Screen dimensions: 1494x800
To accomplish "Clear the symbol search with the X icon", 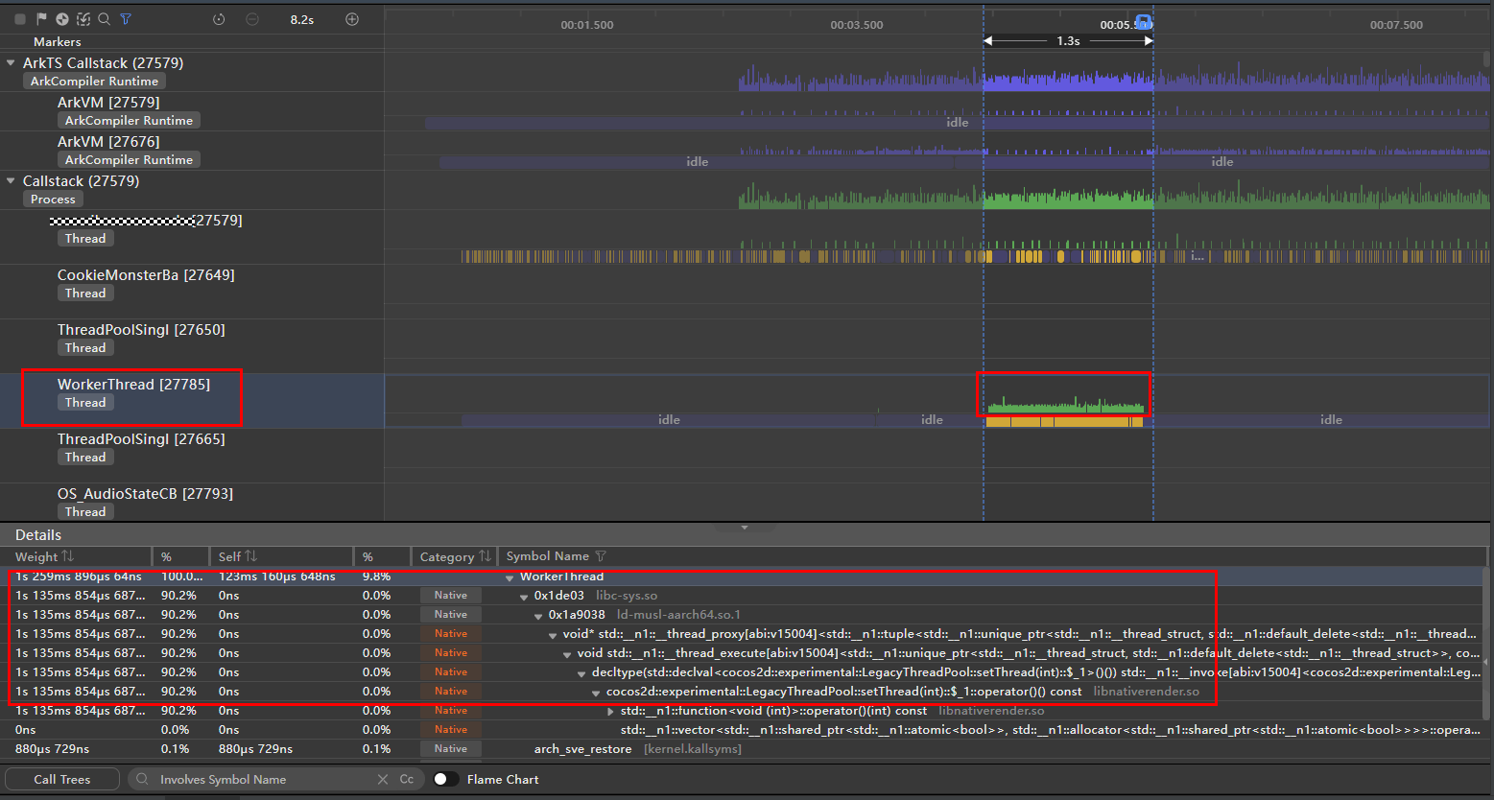I will [x=382, y=779].
